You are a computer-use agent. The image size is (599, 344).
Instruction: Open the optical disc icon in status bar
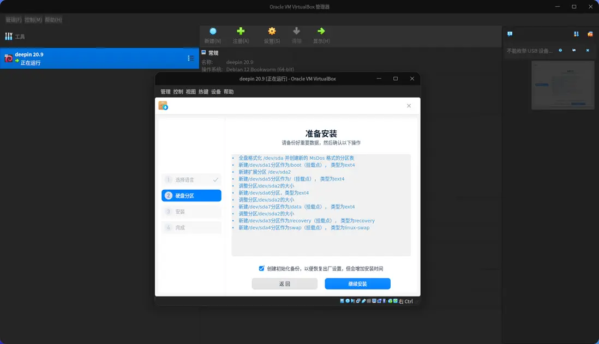347,301
